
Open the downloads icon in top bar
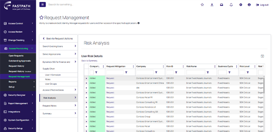pyautogui.click(x=212, y=5)
